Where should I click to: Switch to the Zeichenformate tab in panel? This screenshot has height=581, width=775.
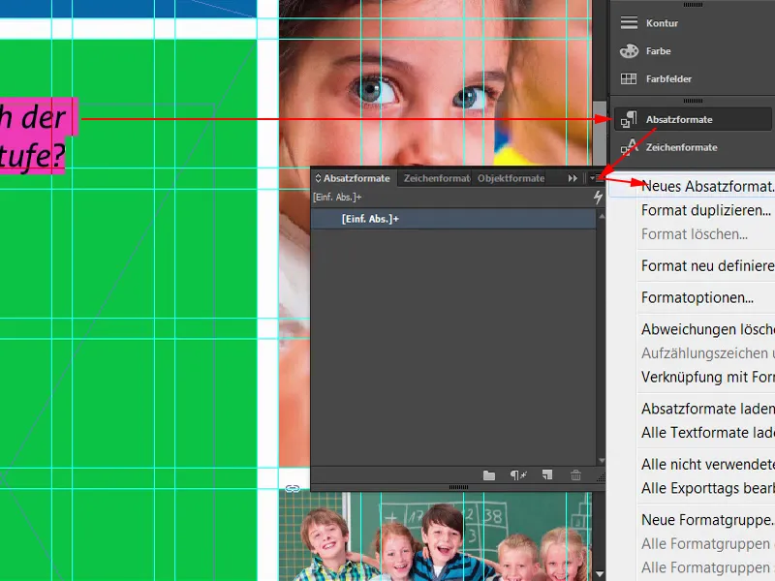(x=437, y=178)
